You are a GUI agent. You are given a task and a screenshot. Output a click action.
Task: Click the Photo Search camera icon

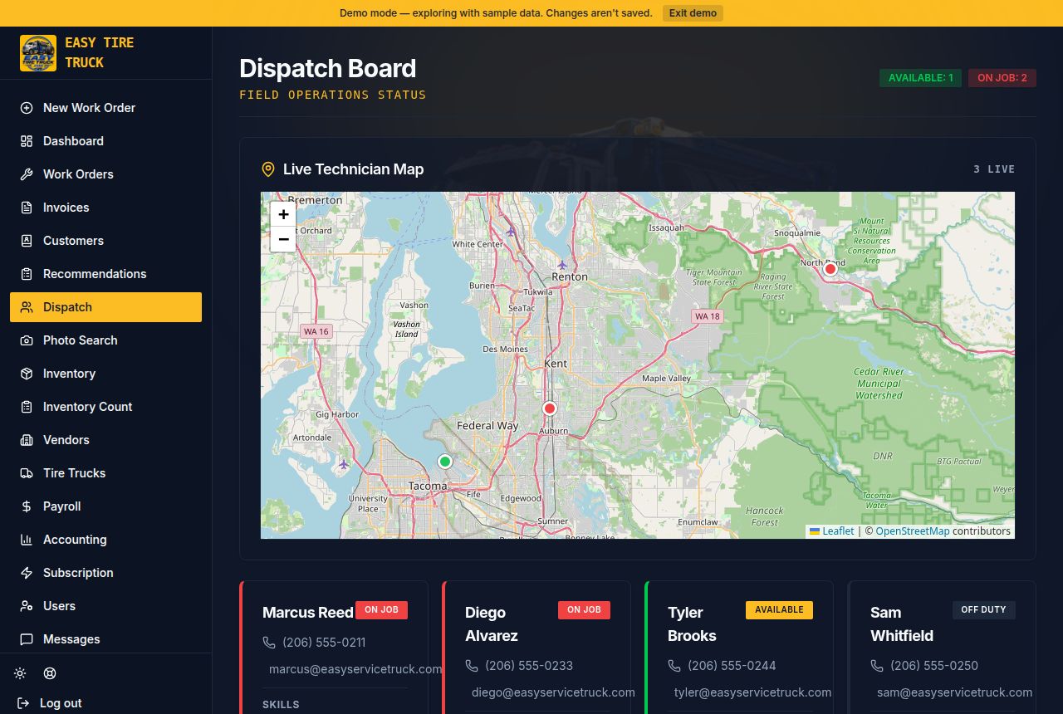27,340
